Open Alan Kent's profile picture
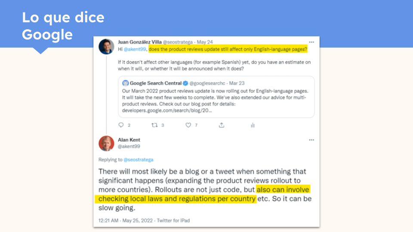Screen dimensions: 413x232 106,143
